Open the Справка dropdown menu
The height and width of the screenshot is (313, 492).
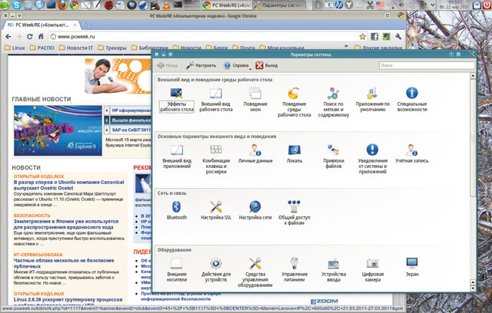(237, 65)
